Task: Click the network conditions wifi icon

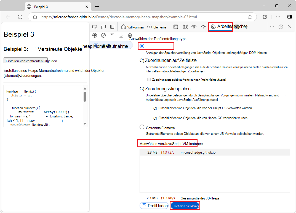Action: (194, 27)
